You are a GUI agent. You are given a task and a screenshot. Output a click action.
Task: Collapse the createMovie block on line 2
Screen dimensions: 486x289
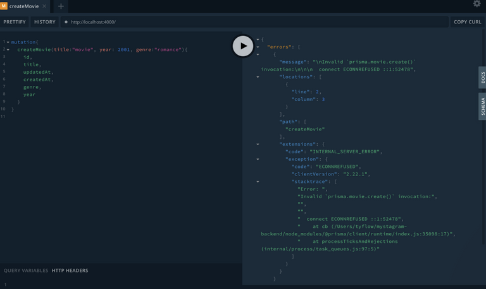point(8,50)
